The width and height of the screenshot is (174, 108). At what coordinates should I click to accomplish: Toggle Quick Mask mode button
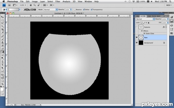2,94
